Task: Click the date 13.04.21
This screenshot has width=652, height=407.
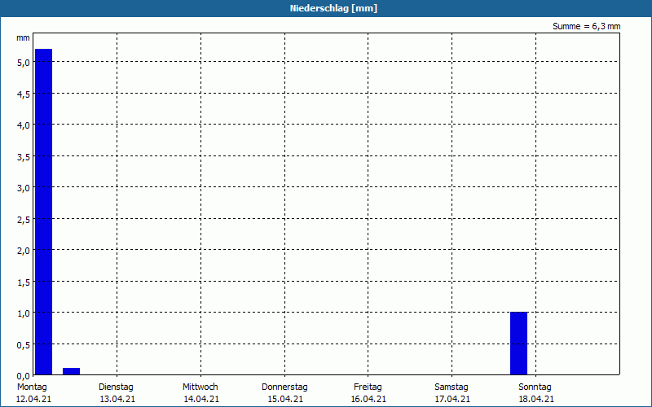Action: (117, 399)
